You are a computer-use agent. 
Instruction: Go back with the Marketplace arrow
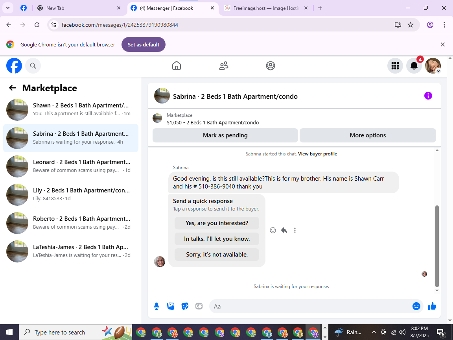coord(13,88)
